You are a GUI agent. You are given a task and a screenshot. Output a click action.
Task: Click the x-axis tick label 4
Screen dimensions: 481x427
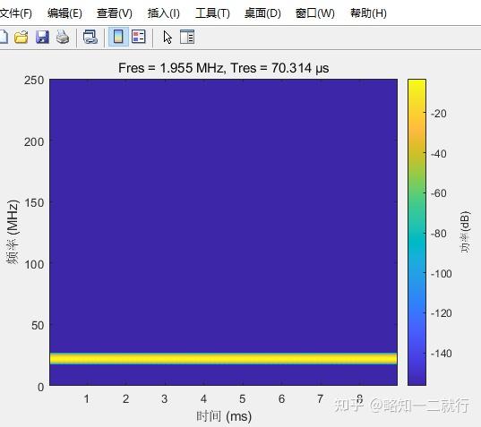click(x=203, y=398)
